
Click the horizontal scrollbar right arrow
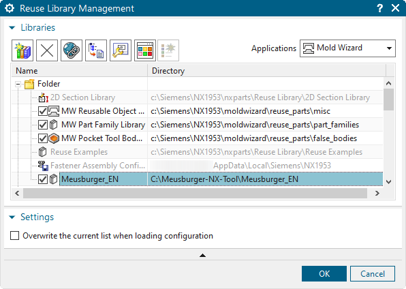[377, 193]
